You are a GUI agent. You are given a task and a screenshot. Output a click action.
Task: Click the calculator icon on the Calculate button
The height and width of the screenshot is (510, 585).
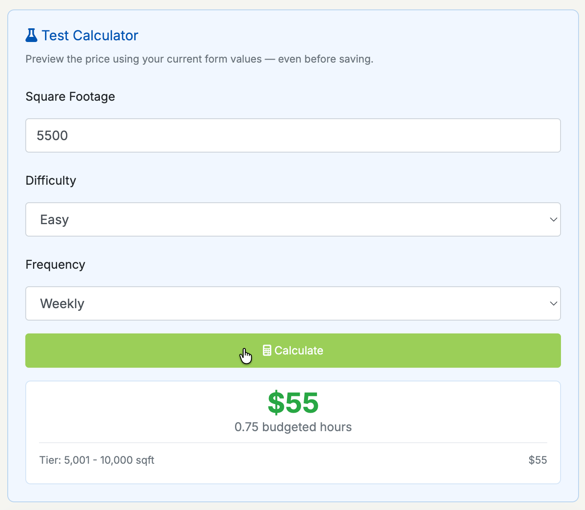[x=267, y=351]
